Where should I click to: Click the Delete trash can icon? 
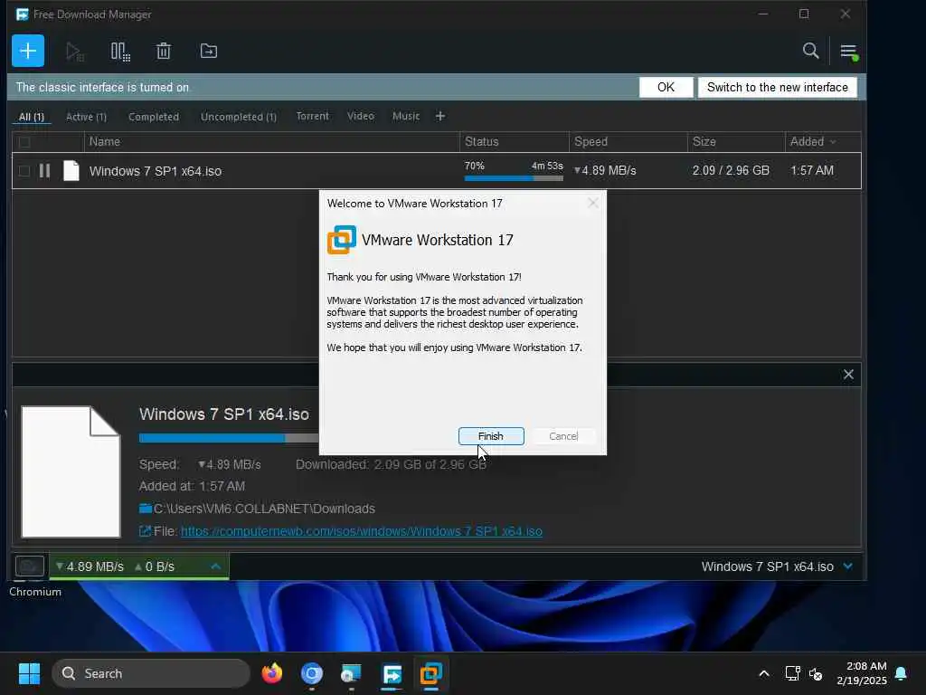[x=164, y=52]
